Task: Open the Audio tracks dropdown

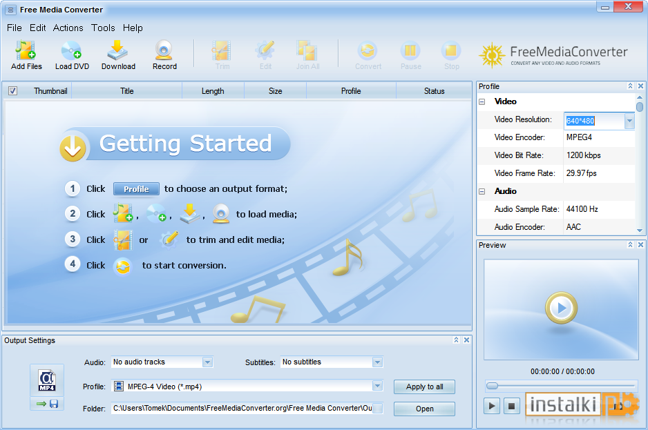Action: point(207,362)
